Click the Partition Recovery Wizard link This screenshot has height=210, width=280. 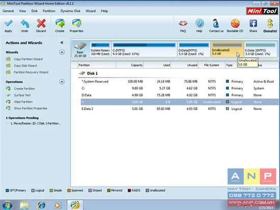tap(31, 72)
